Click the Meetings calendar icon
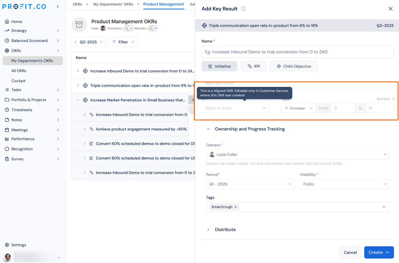Image resolution: width=399 pixels, height=263 pixels. tap(7, 130)
